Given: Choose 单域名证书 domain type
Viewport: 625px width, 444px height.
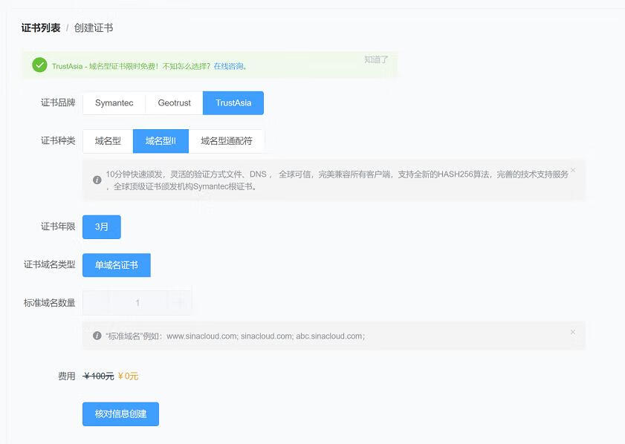Looking at the screenshot, I should (116, 265).
